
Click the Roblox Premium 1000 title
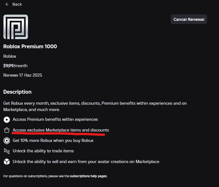click(x=30, y=46)
